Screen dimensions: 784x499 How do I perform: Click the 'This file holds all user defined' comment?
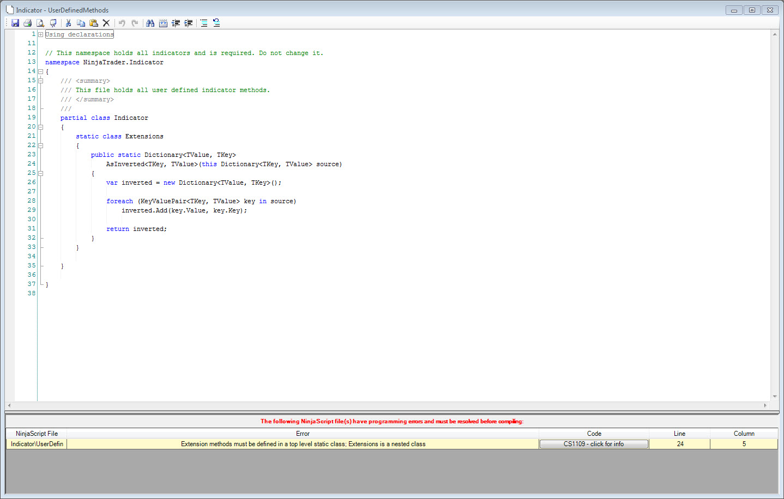165,90
